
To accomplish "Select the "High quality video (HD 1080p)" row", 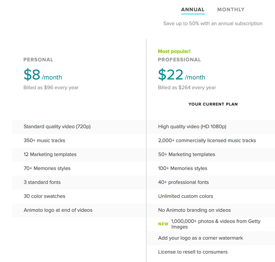I will 192,127.
